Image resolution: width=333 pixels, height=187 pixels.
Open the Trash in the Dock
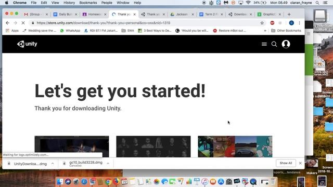273,182
